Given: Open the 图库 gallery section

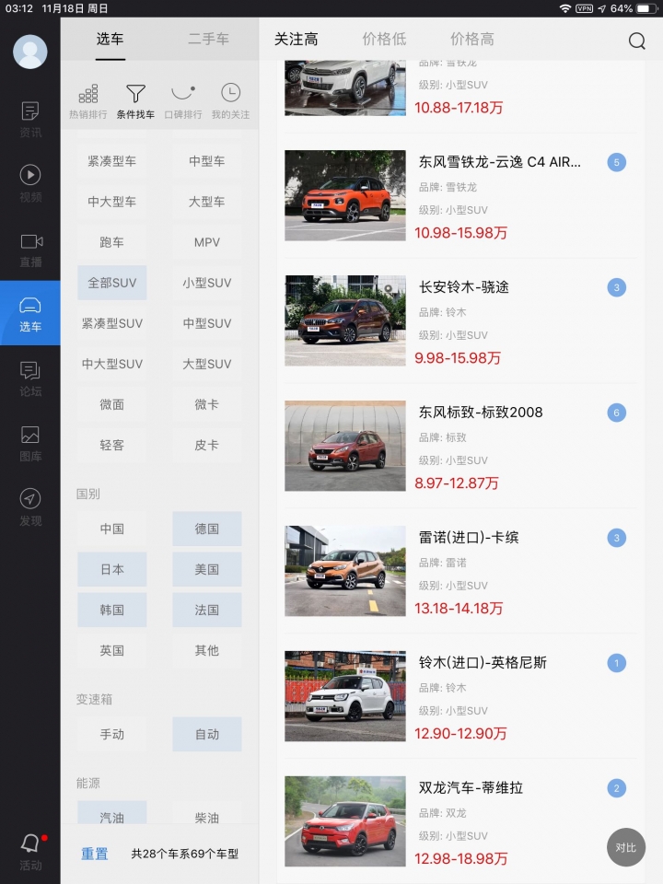Looking at the screenshot, I should tap(29, 444).
